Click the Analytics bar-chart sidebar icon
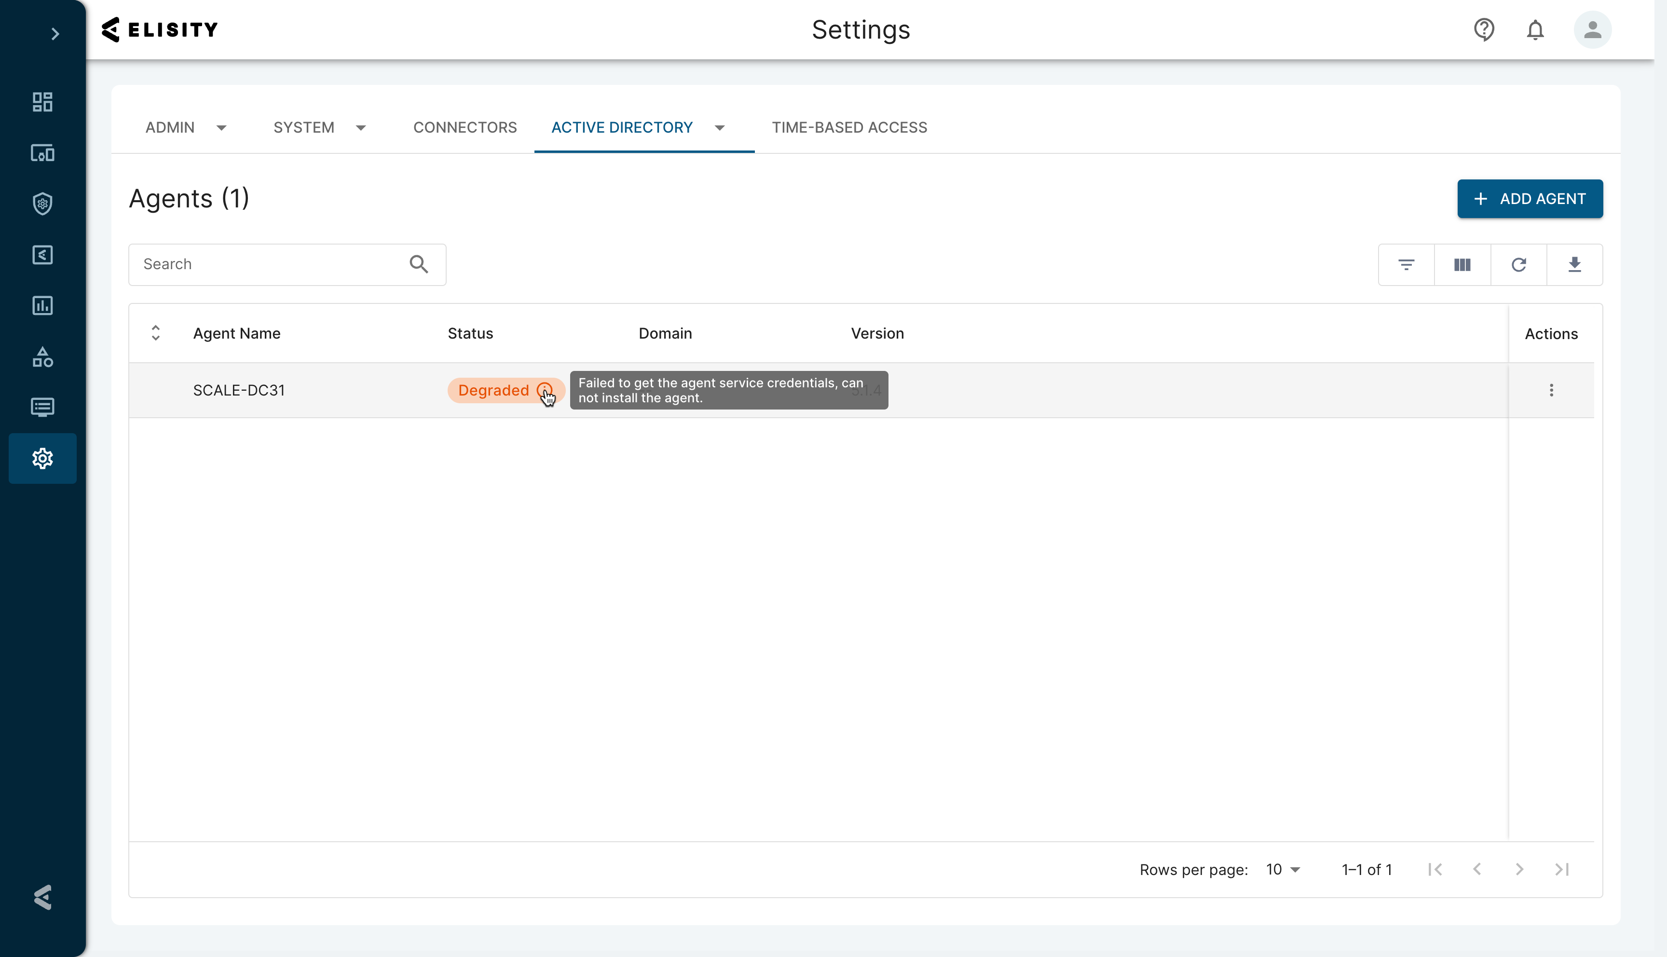 point(42,306)
